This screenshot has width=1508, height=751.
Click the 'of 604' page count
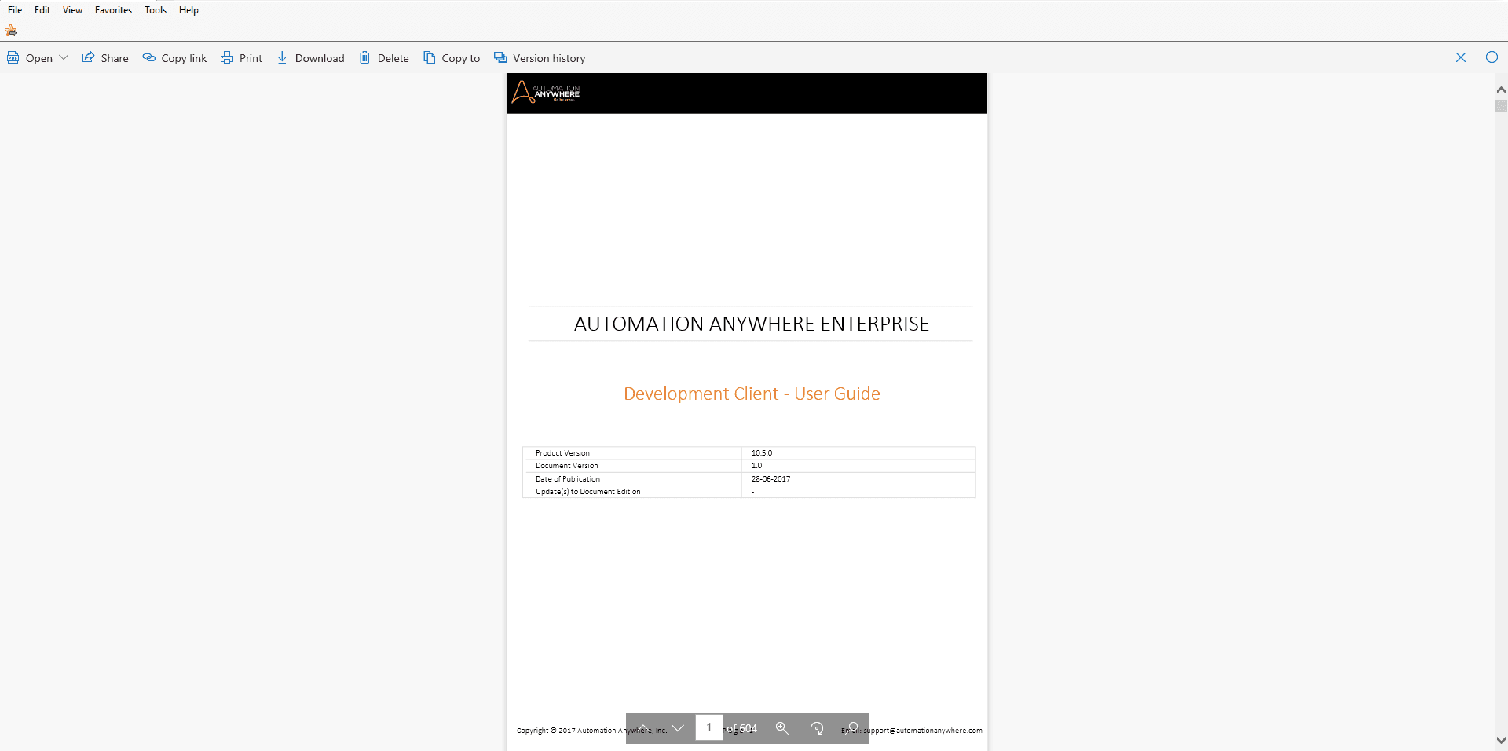tap(741, 728)
